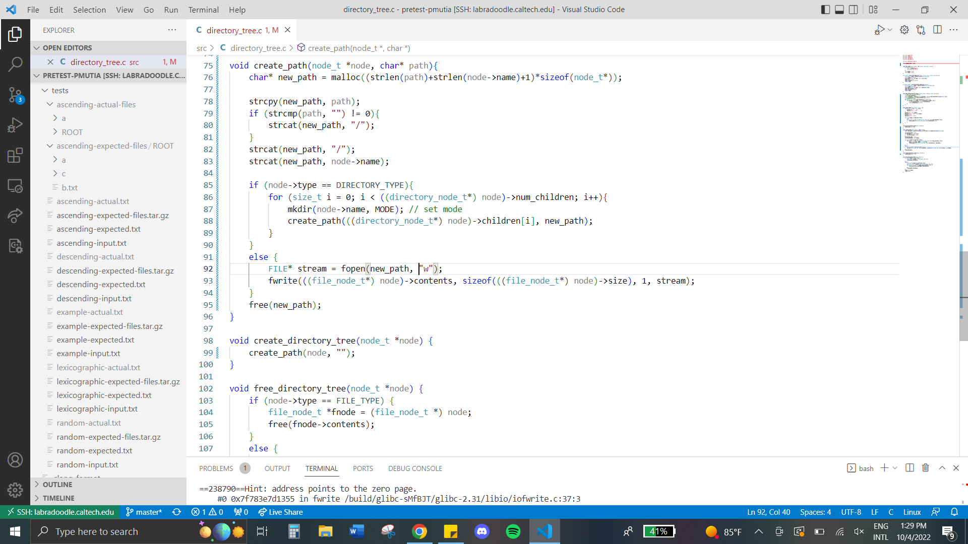Image resolution: width=968 pixels, height=544 pixels.
Task: Open the Run and Debug view
Action: click(x=15, y=125)
